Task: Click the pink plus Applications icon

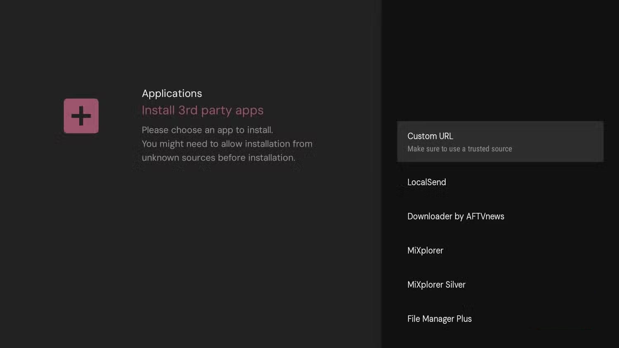Action: tap(81, 116)
